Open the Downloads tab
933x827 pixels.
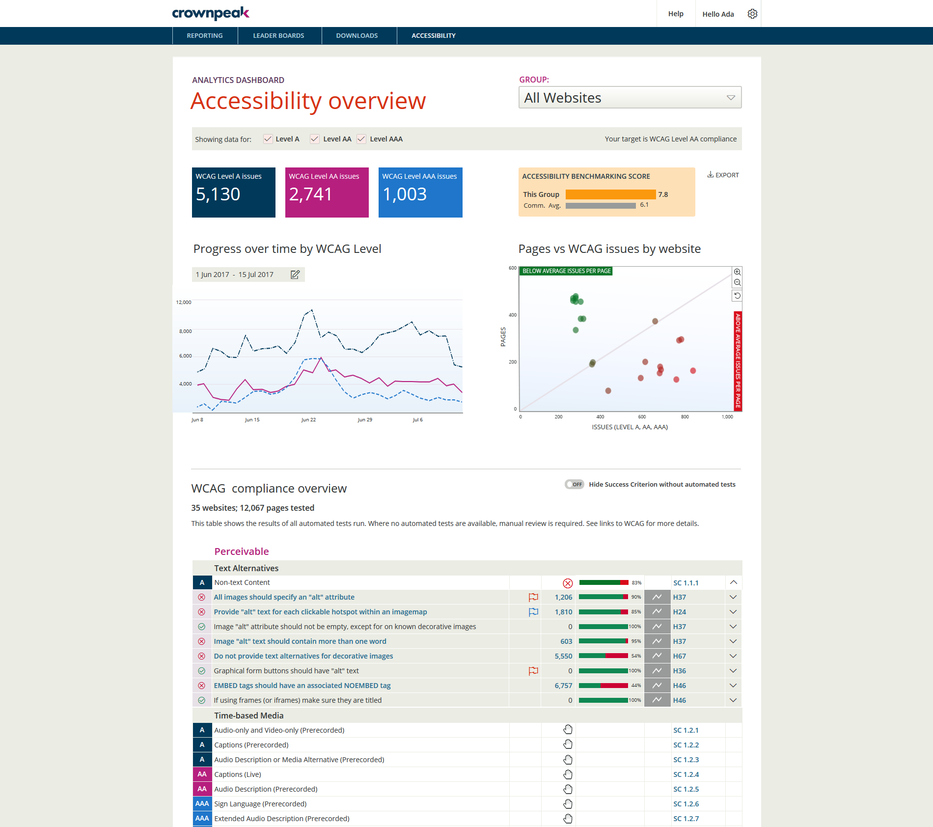357,36
